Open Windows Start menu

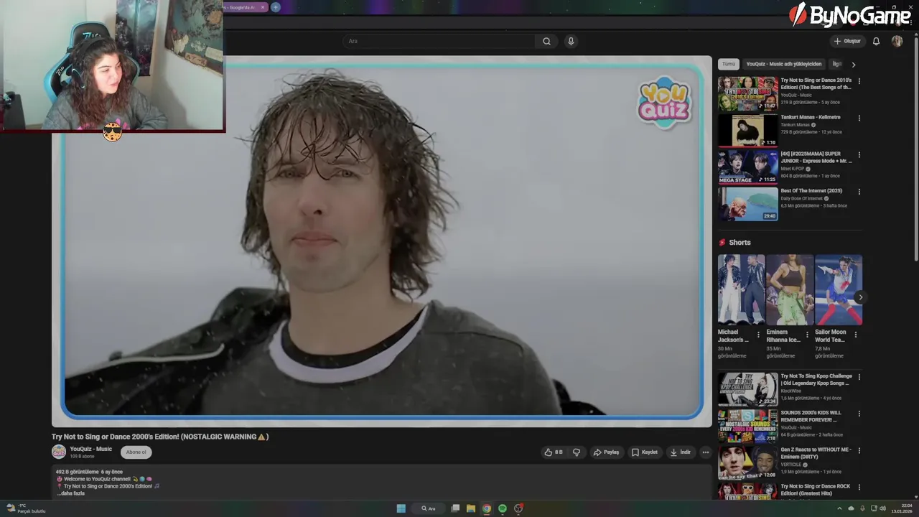(x=401, y=508)
